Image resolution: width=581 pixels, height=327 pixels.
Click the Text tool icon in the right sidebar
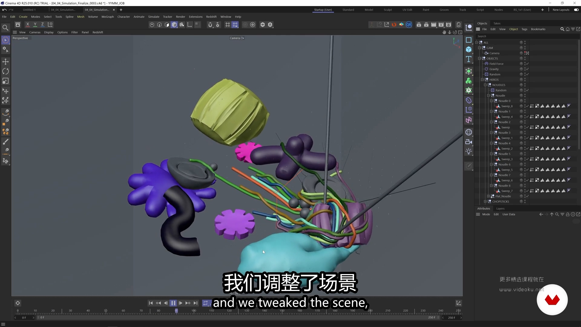469,59
